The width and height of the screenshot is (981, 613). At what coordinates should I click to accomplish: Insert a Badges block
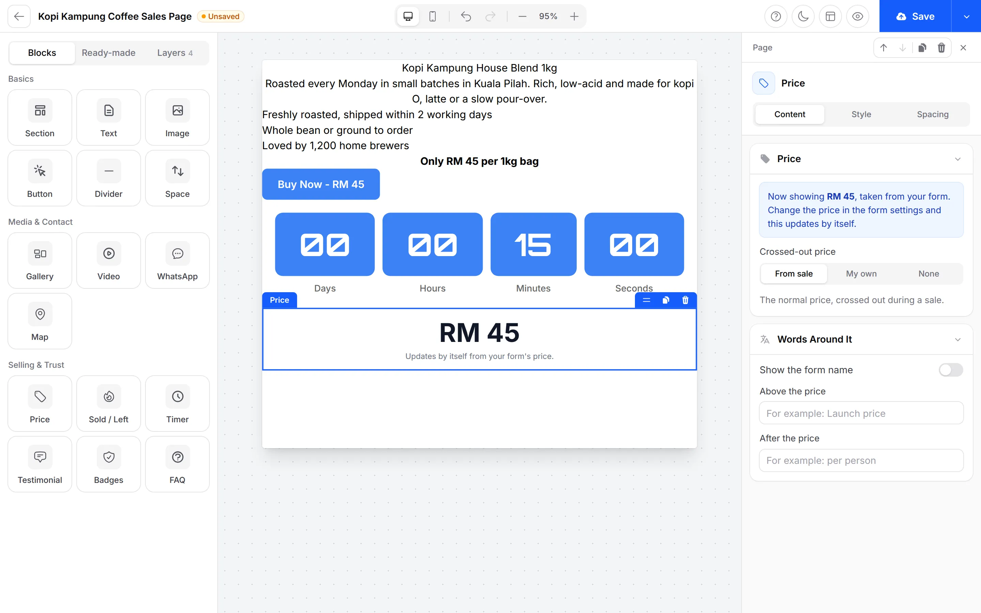109,465
